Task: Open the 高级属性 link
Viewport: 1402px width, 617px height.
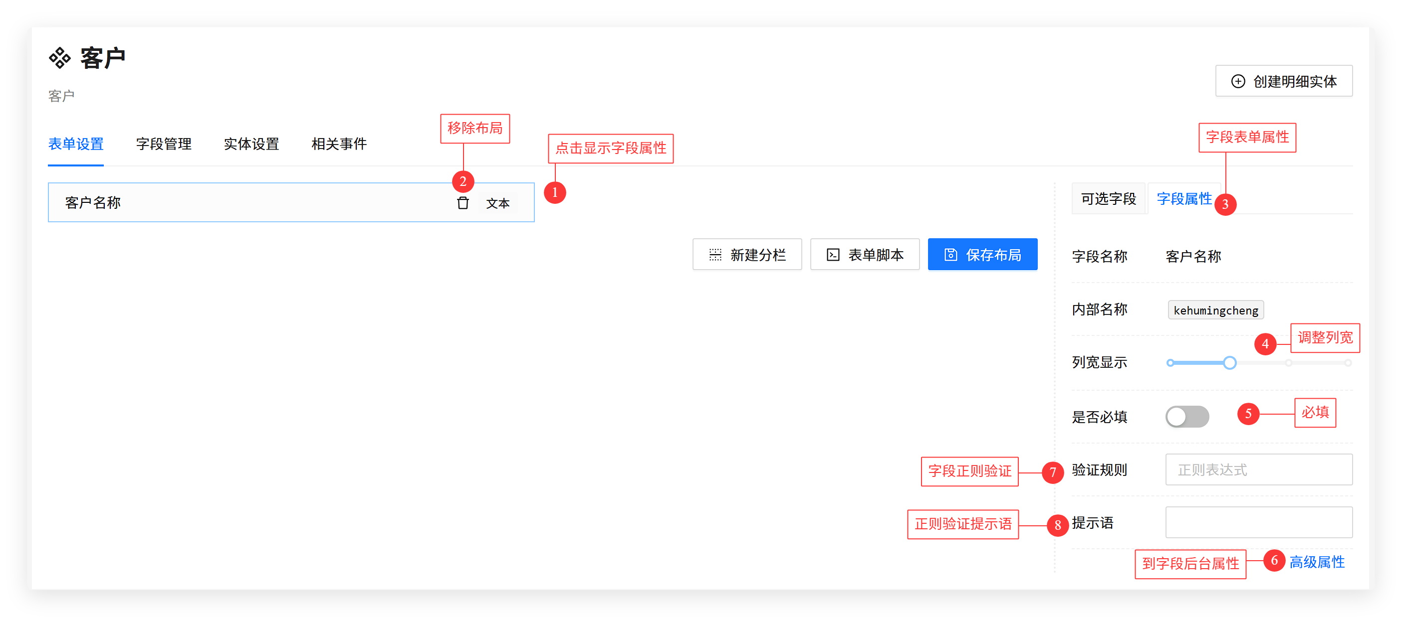Action: pyautogui.click(x=1317, y=562)
